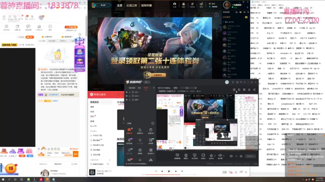This screenshot has height=182, width=325.
Task: Add camera source in streaming tool
Action: [186, 156]
